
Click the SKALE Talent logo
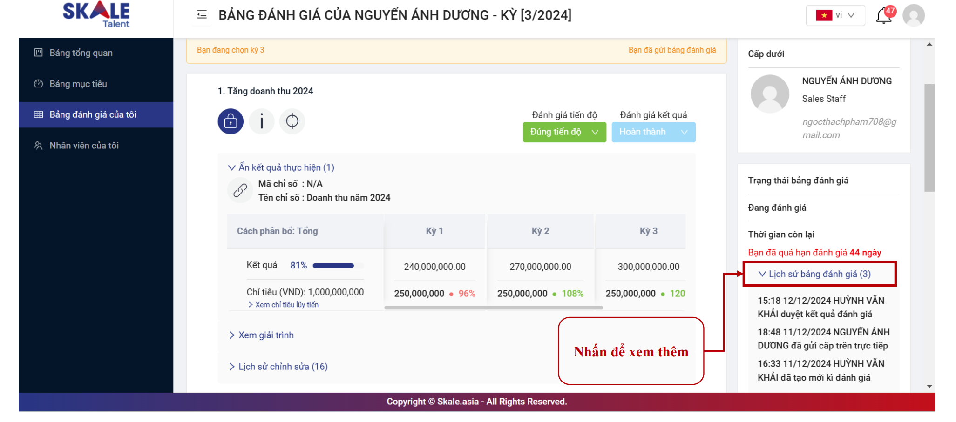96,15
